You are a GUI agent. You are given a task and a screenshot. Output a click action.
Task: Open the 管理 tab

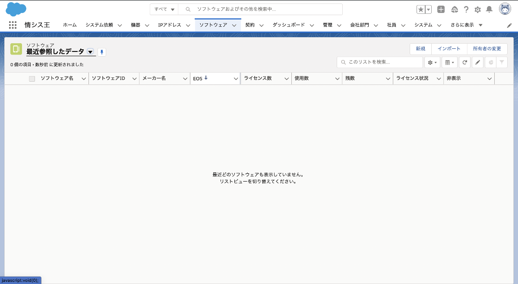328,25
